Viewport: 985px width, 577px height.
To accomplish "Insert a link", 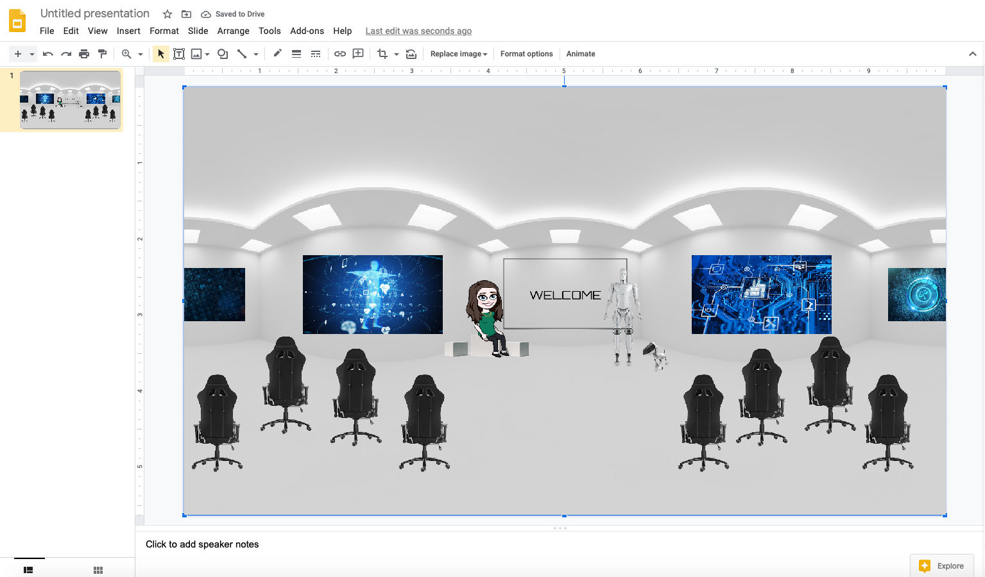I will click(340, 53).
